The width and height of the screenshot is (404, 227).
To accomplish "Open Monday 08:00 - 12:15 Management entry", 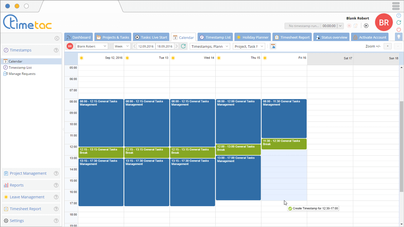I will 101,123.
